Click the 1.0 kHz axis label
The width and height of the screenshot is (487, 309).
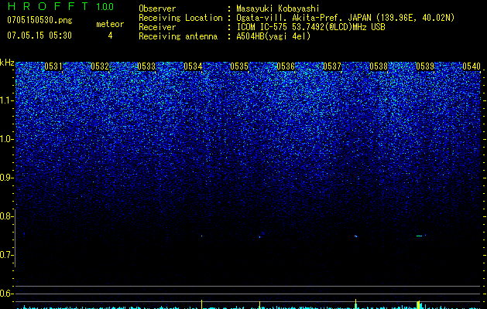point(6,139)
